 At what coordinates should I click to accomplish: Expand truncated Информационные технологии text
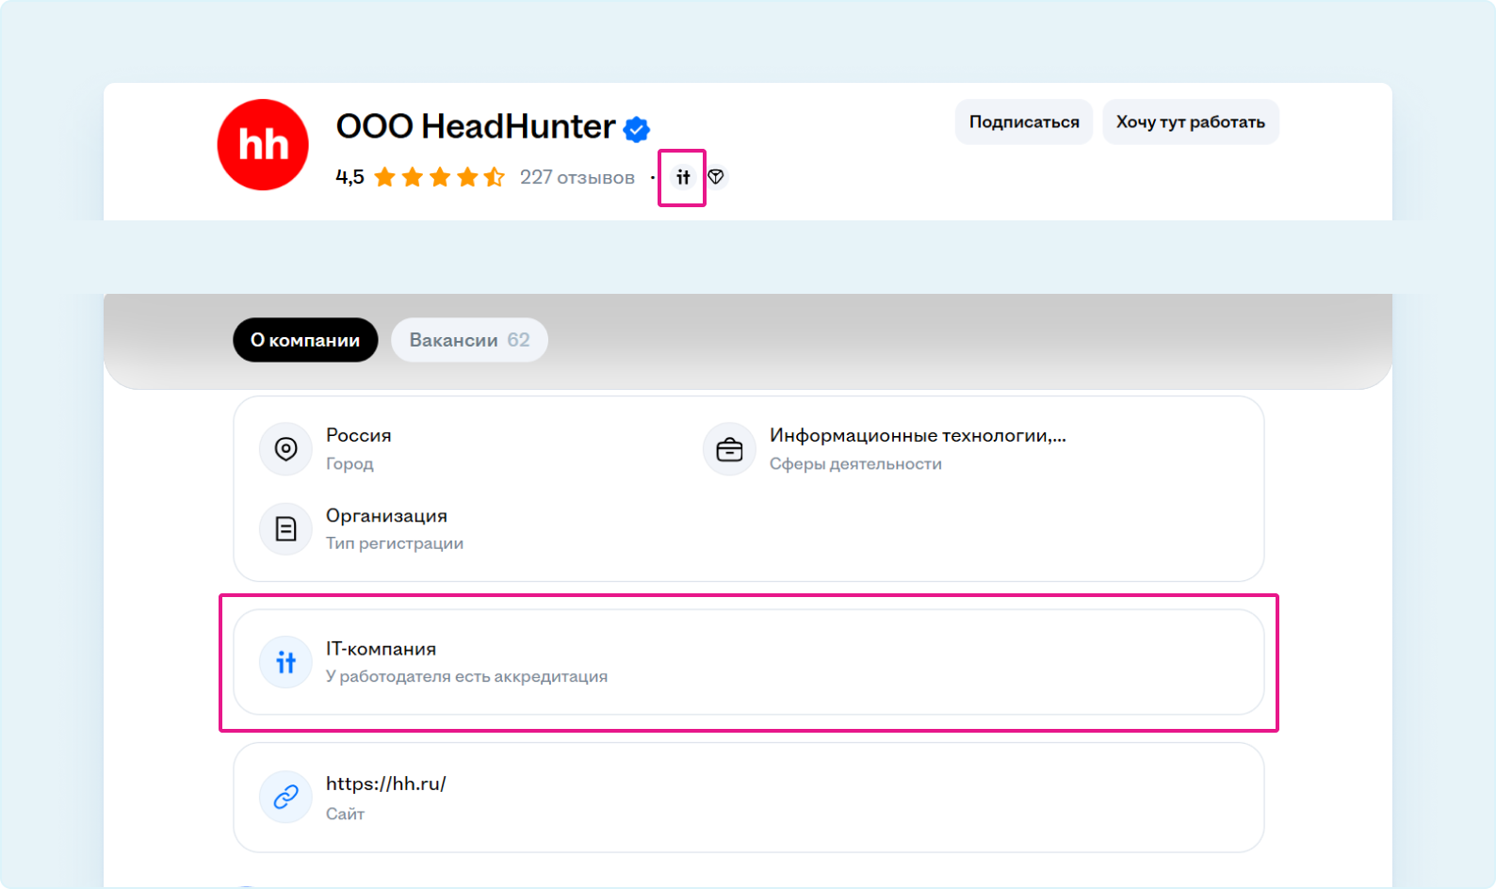(x=918, y=435)
